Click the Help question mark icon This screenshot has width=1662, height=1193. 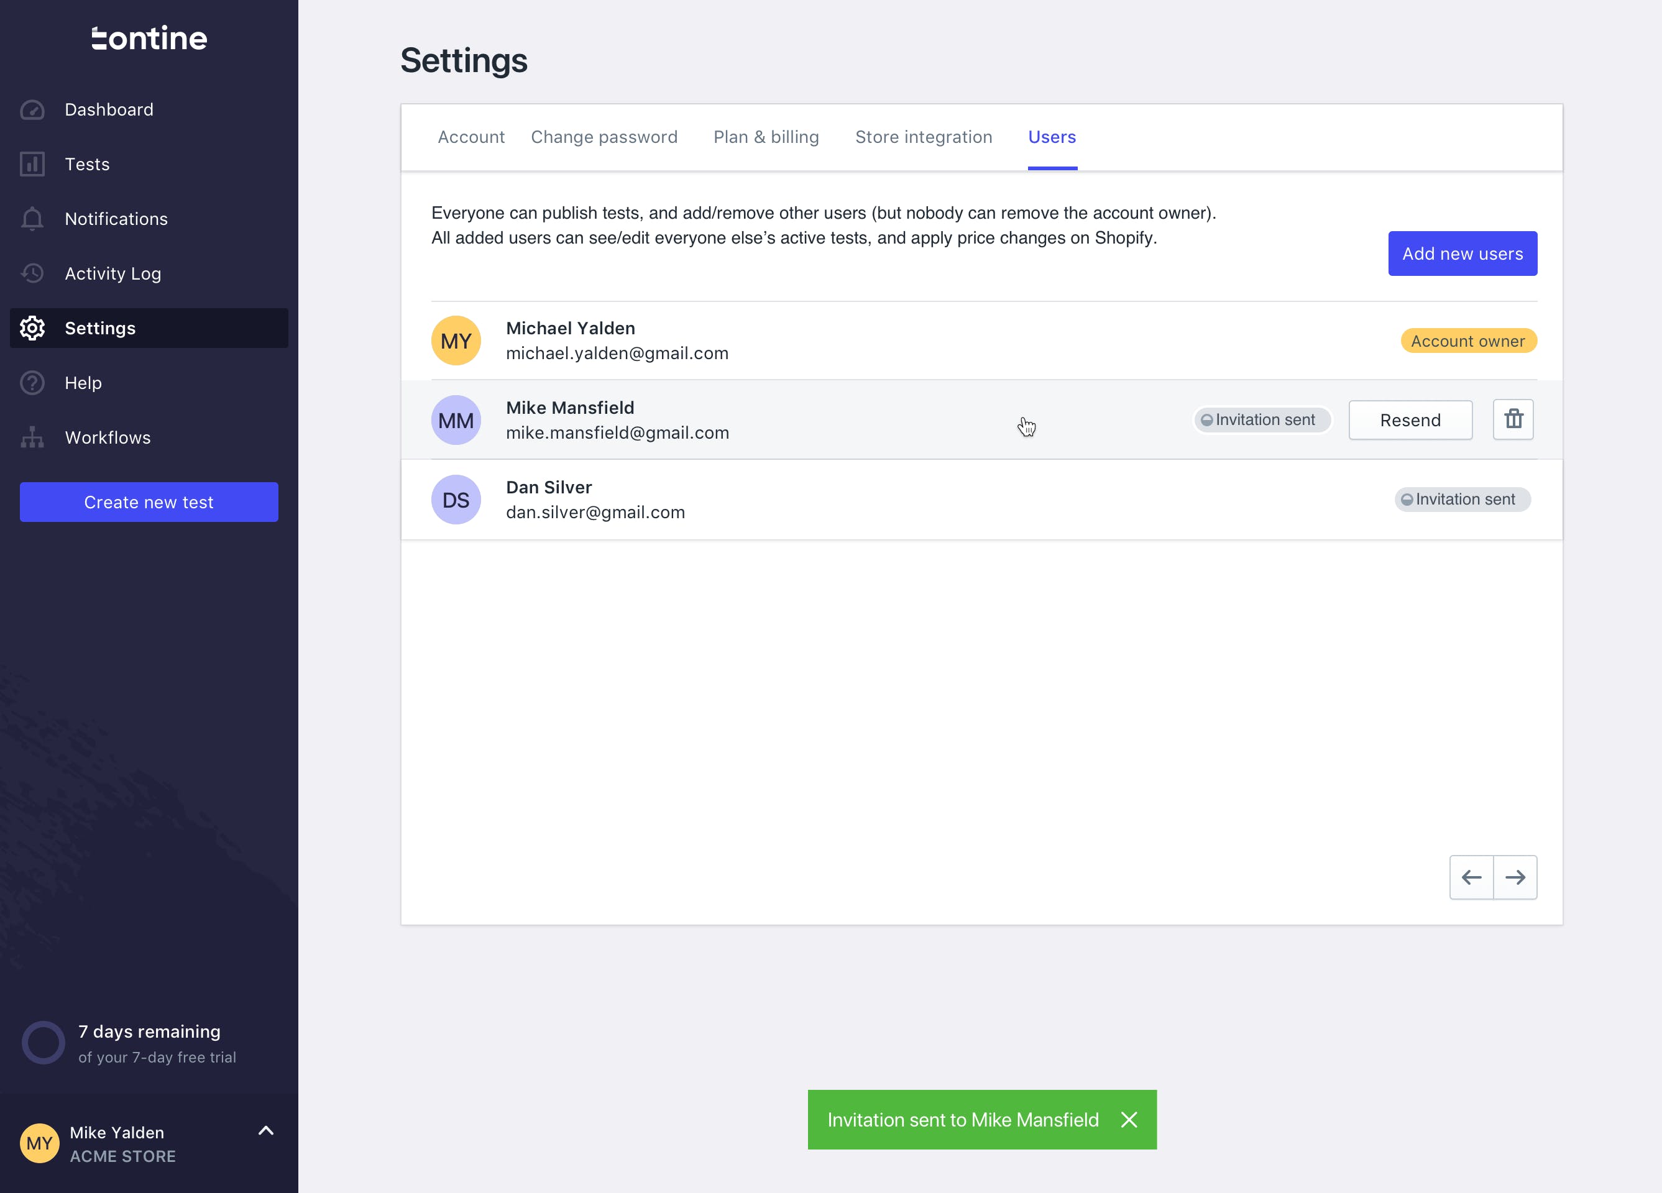[32, 383]
